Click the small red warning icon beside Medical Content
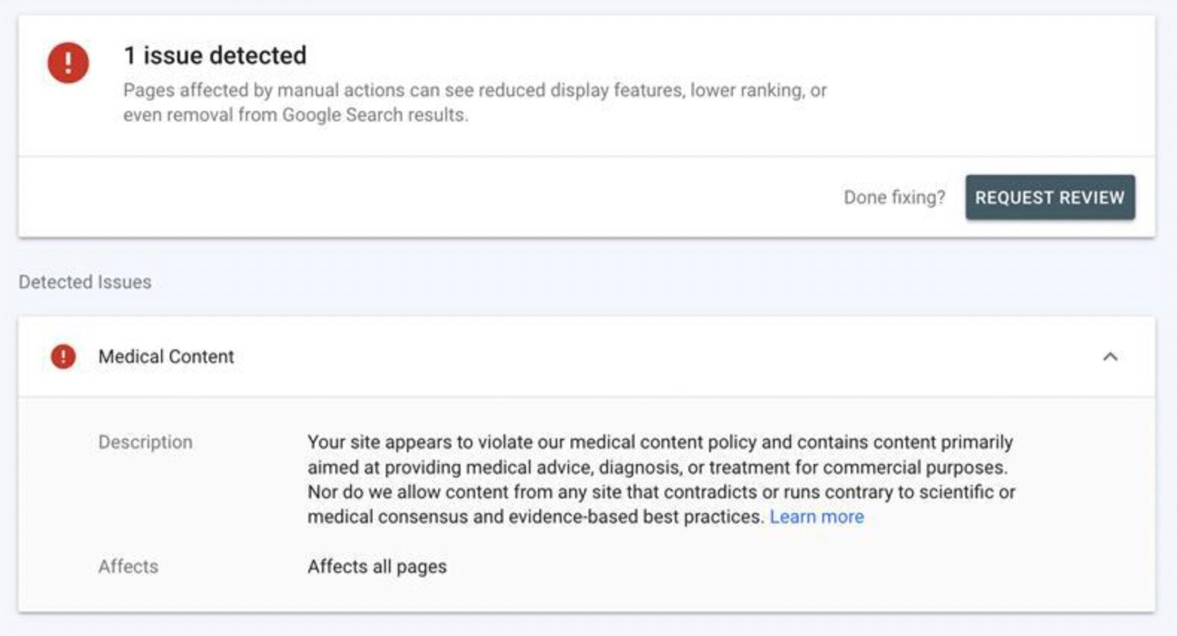Image resolution: width=1177 pixels, height=636 pixels. [63, 357]
